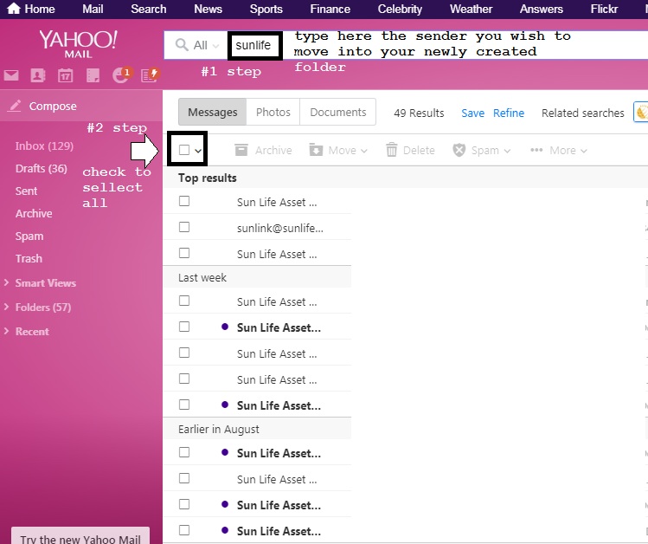648x544 pixels.
Task: Open the Home icon in top navigation
Action: (x=14, y=9)
